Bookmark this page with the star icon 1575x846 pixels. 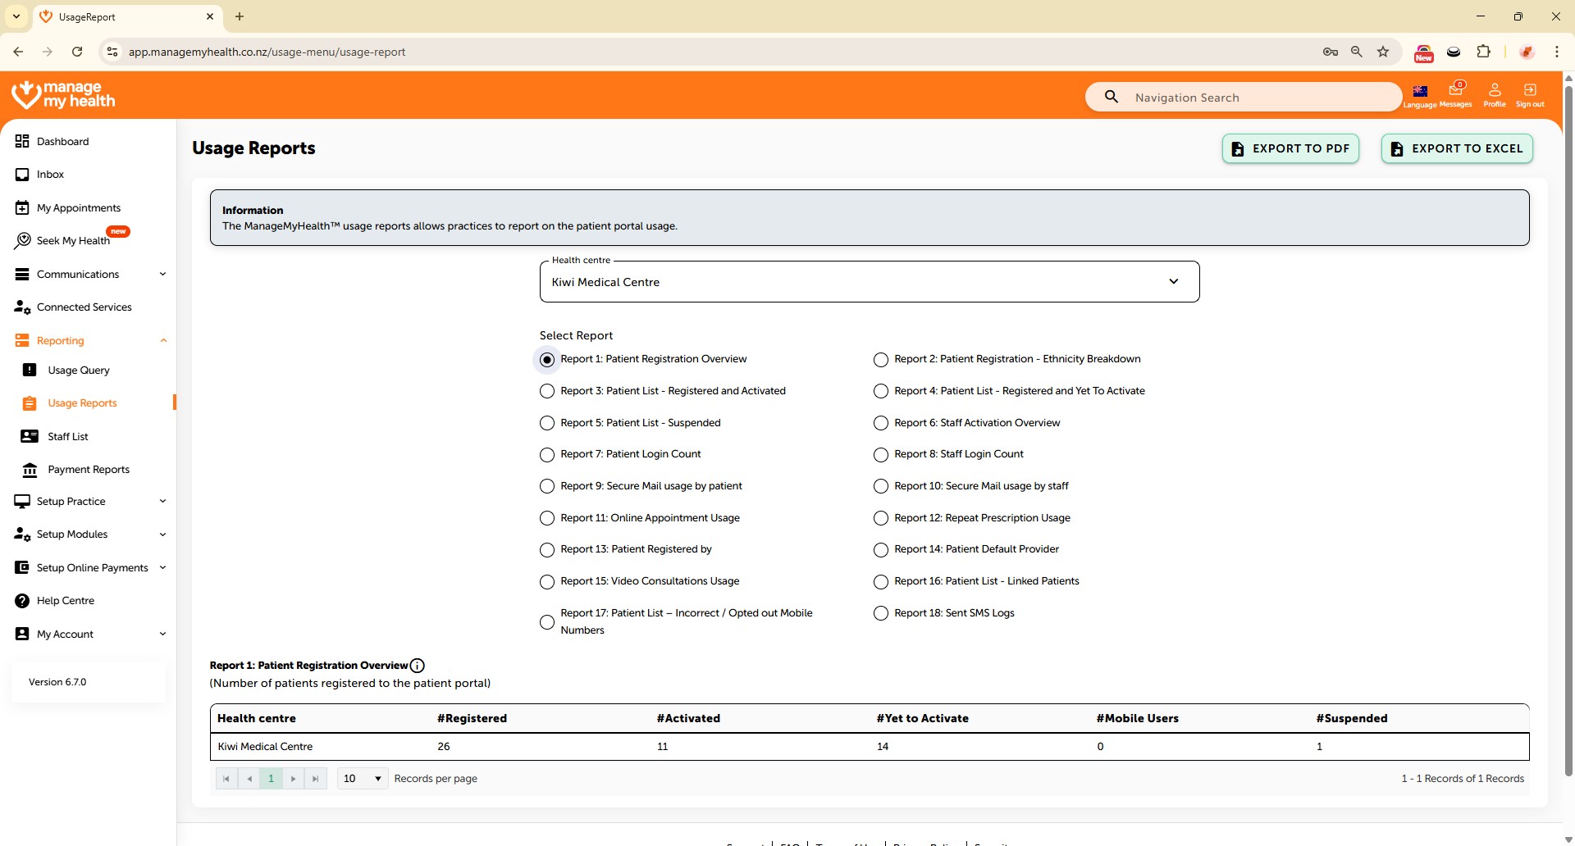click(x=1383, y=52)
